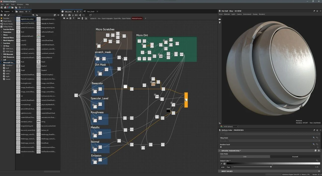The width and height of the screenshot is (322, 176).
Task: Click the pencil edit icon in Explorer panel
Action: tap(9, 15)
